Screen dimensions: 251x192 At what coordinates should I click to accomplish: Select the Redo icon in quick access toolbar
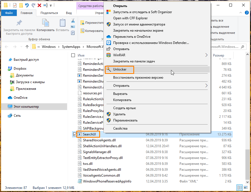pos(34,5)
